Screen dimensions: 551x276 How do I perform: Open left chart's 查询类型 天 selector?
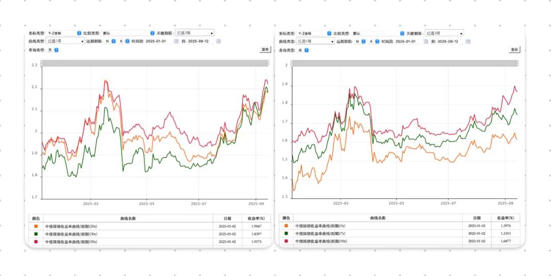56,50
